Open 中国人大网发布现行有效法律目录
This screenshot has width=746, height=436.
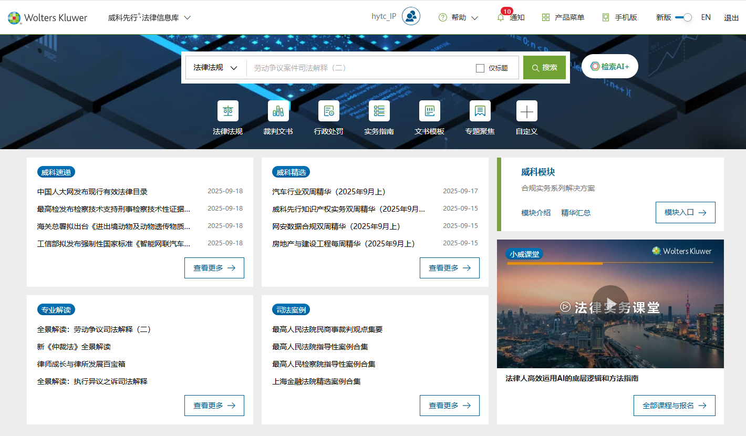click(92, 192)
